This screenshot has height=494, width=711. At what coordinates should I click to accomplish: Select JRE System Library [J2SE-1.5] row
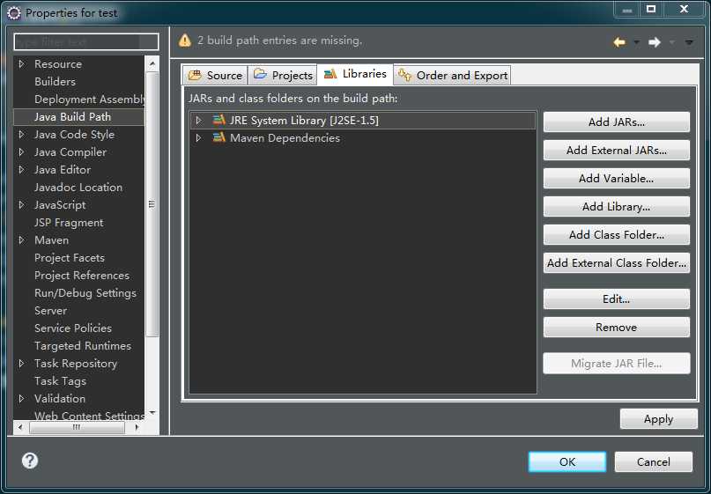click(x=363, y=120)
